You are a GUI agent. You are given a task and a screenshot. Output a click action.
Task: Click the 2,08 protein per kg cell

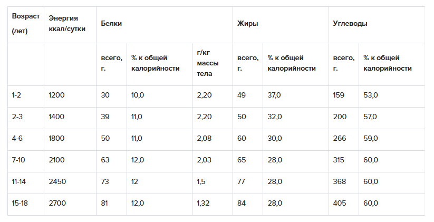[204, 138]
